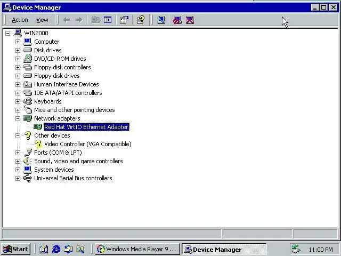Click the Forward arrow toolbar button
341x256 pixels.
[79, 20]
